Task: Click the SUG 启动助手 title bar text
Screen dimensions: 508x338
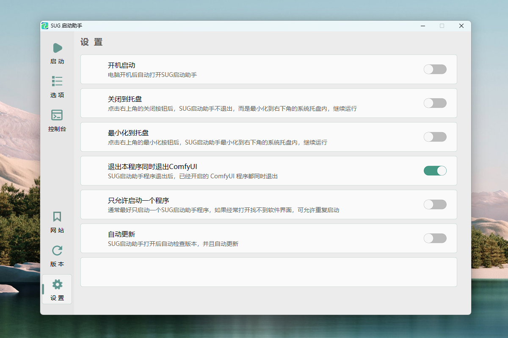Action: (x=66, y=26)
